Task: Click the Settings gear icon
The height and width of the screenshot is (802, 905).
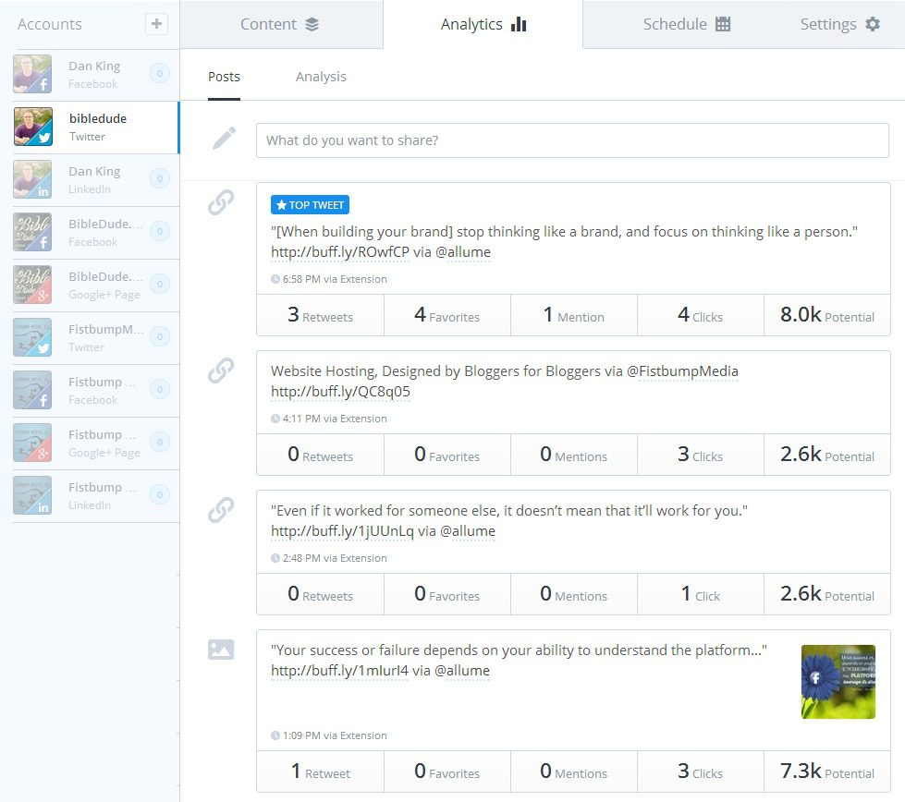Action: [x=873, y=25]
